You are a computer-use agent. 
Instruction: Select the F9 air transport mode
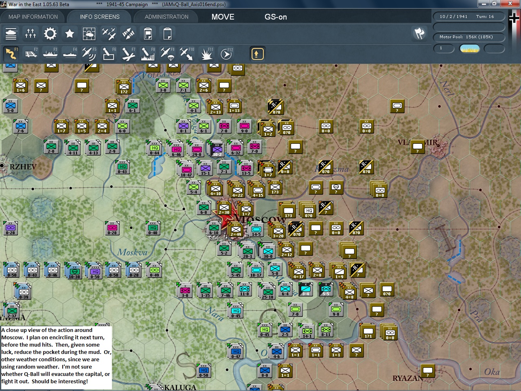point(167,54)
